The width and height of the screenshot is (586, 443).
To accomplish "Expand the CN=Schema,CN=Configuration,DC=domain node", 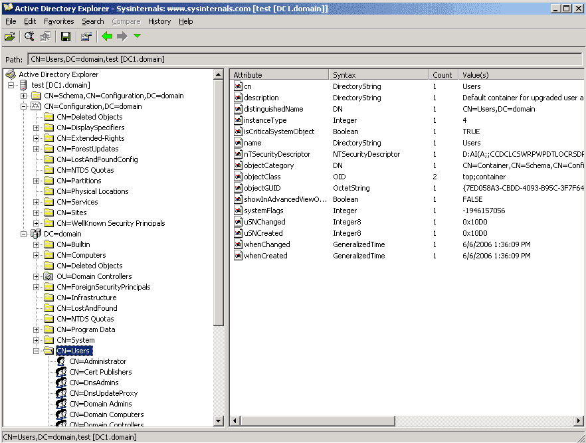I will pyautogui.click(x=23, y=96).
